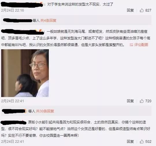Viewport: 156px width, 146px height.
Task: Open the second commenter's redacted username
Action: click(23, 32)
